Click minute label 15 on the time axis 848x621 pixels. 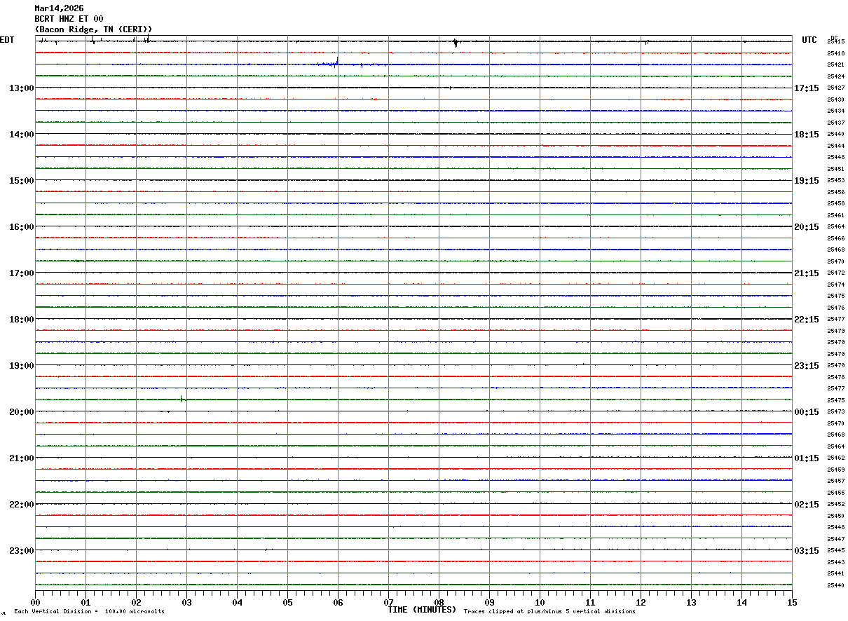pyautogui.click(x=792, y=602)
